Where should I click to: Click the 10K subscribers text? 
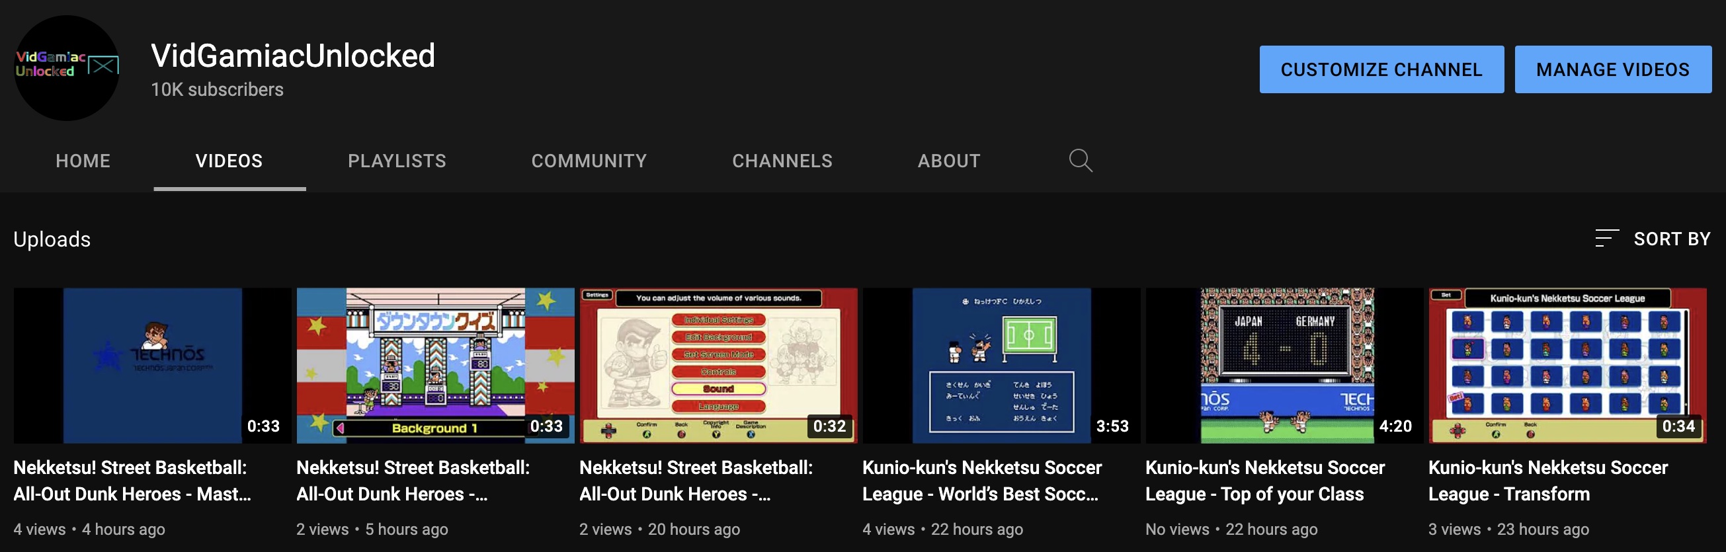click(x=217, y=90)
